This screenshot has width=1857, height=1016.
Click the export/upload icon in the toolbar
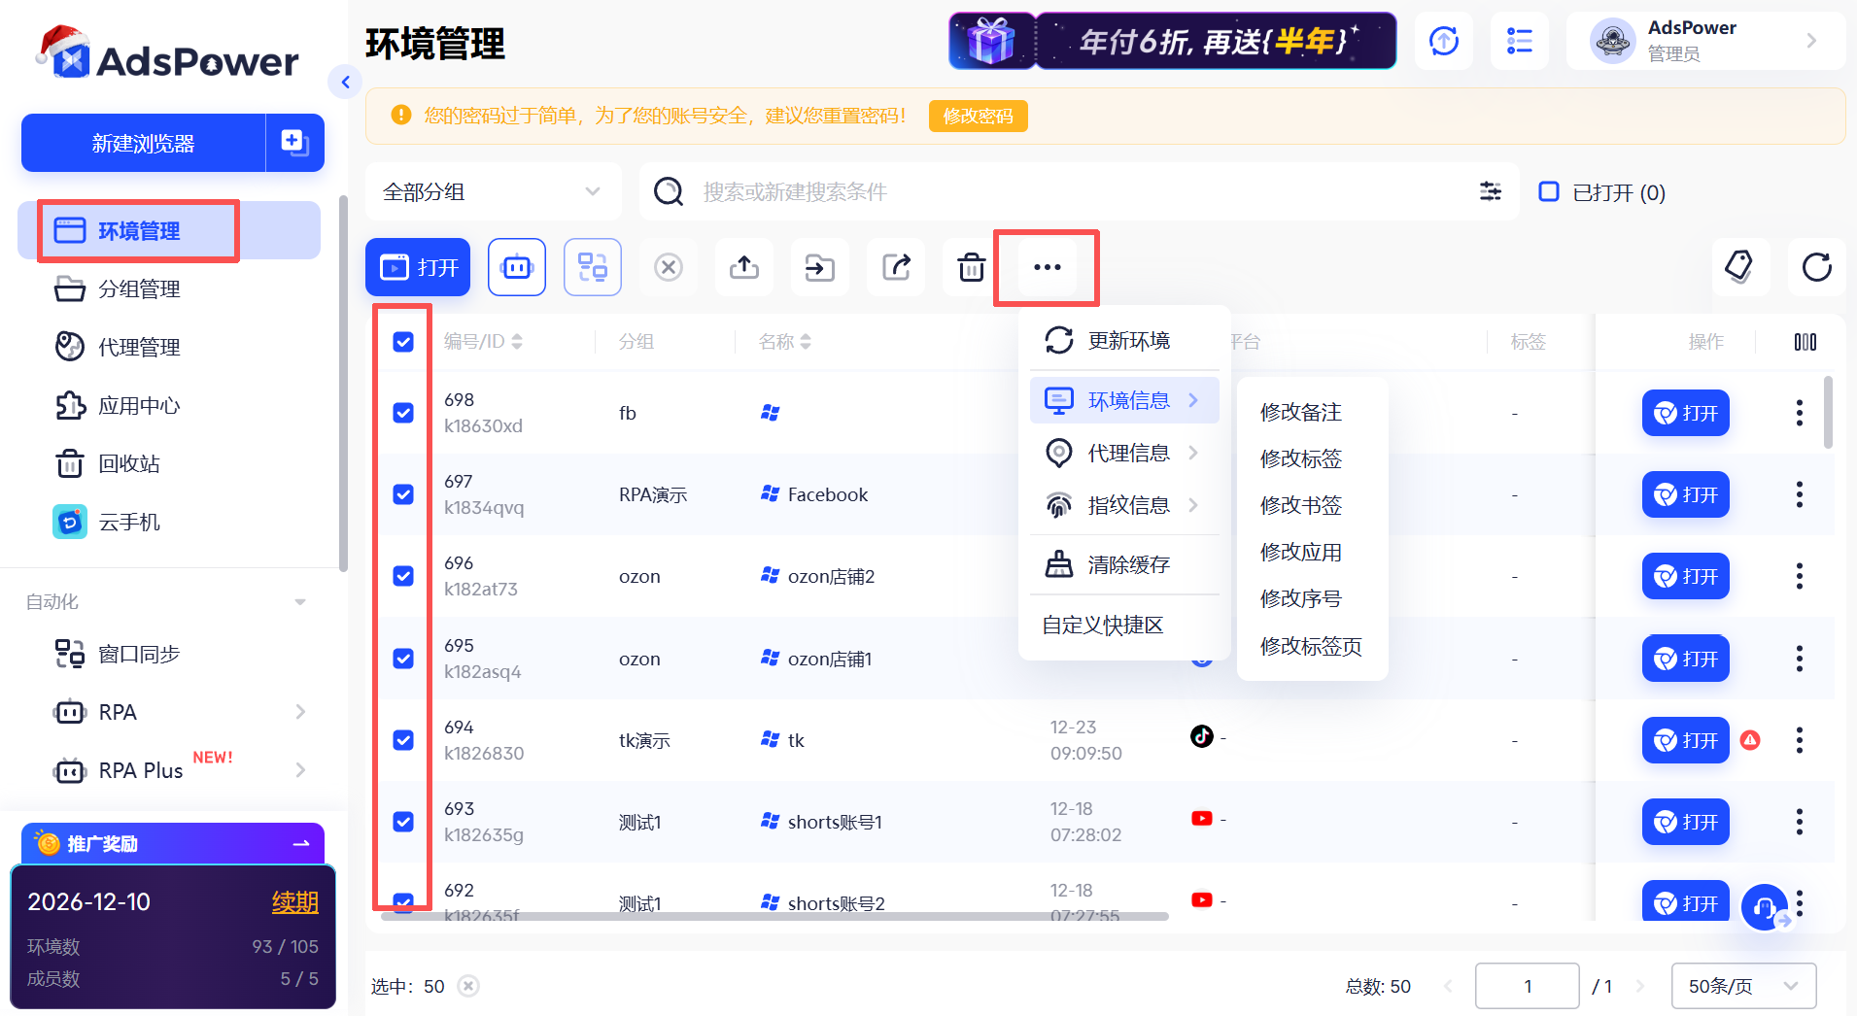pyautogui.click(x=743, y=267)
